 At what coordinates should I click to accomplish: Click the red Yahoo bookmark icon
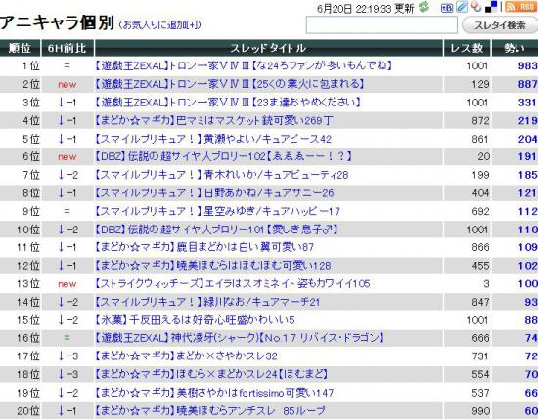[476, 7]
